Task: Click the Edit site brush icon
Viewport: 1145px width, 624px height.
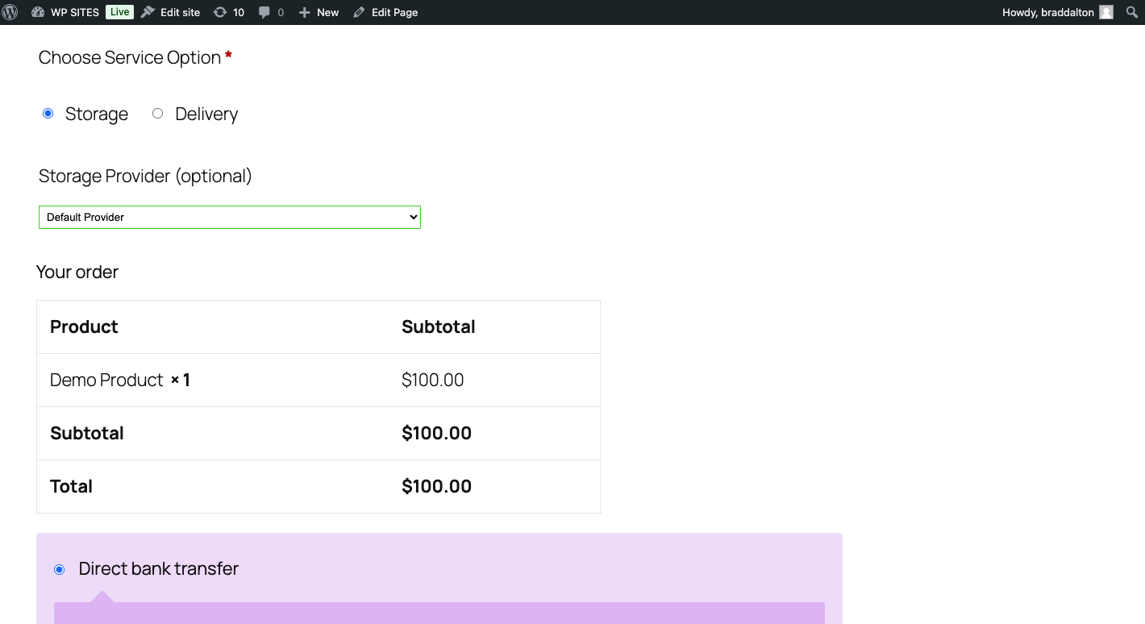Action: pos(148,12)
